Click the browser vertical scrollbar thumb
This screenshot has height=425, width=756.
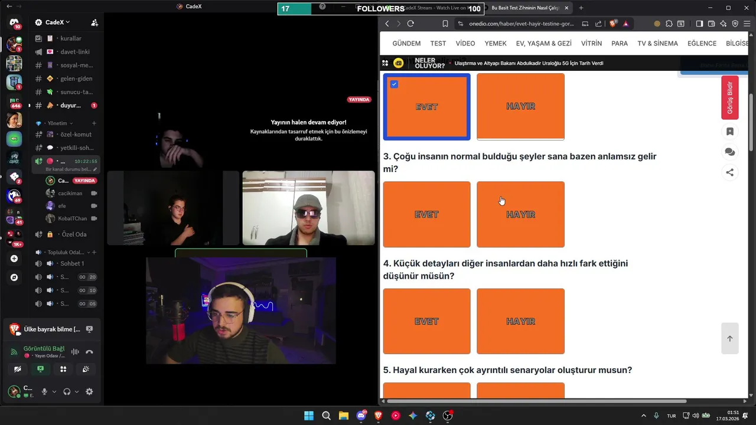point(751,123)
